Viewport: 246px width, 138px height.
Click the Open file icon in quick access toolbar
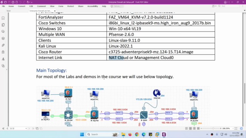[x=5, y=2]
